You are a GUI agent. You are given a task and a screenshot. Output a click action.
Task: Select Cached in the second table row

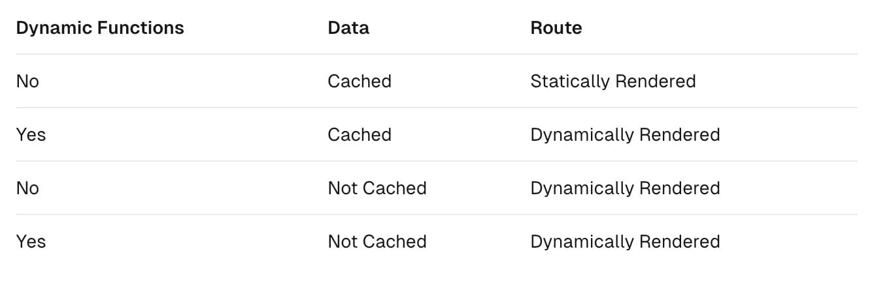(360, 135)
